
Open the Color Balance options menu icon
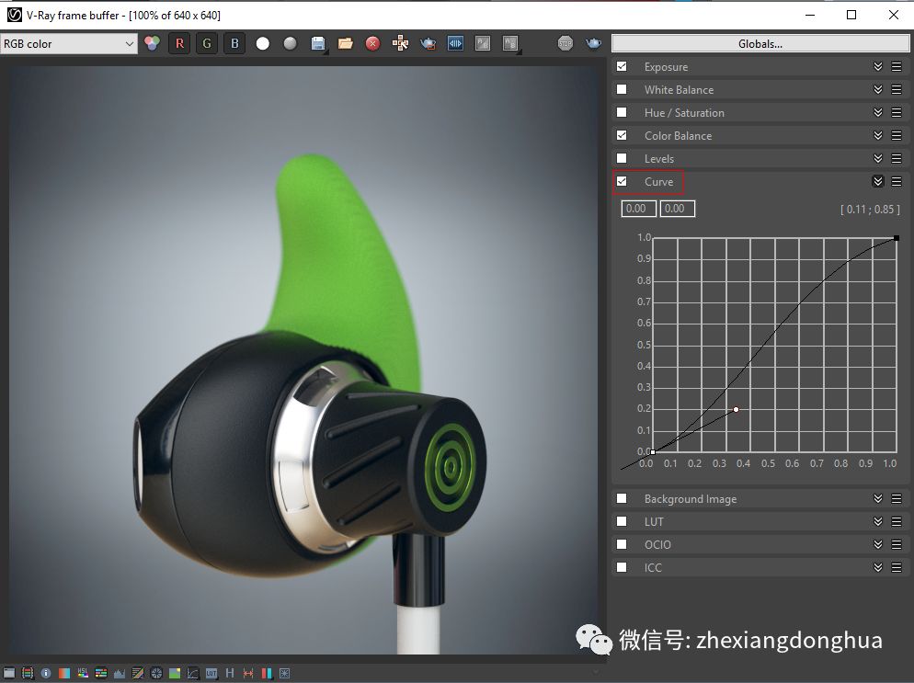(897, 135)
